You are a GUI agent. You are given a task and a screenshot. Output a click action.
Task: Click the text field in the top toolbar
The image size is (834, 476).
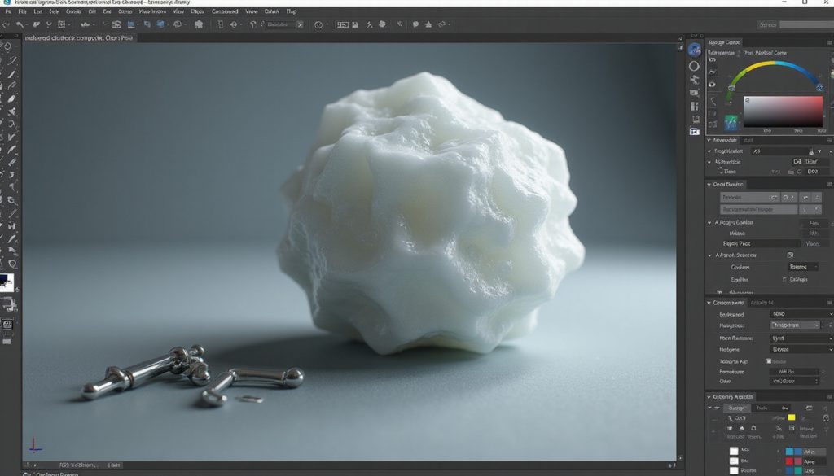pyautogui.click(x=280, y=24)
